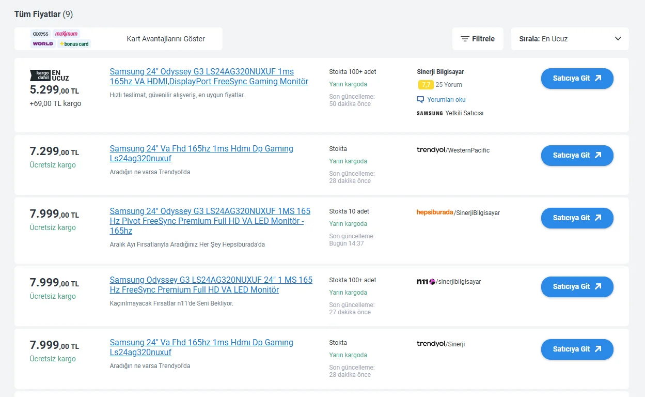Click the World card logo

coord(43,44)
